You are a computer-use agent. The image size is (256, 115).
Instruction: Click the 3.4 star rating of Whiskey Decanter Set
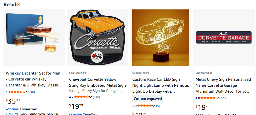pyautogui.click(x=18, y=92)
